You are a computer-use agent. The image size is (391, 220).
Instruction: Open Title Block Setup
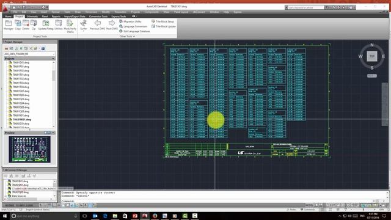(163, 21)
